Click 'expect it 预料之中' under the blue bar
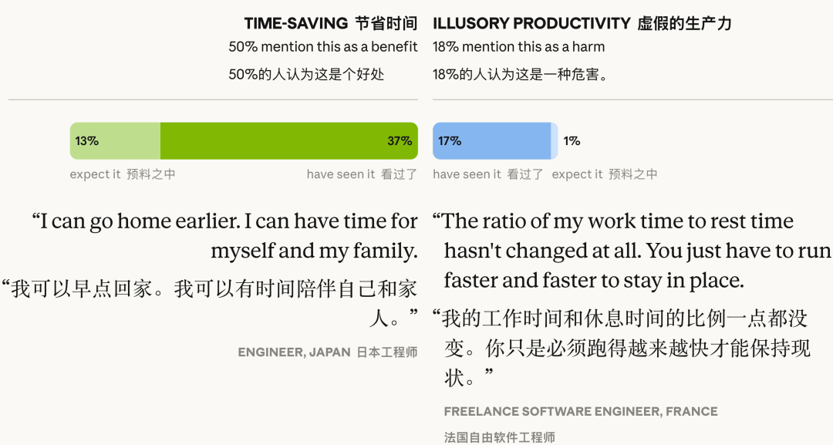This screenshot has width=833, height=445. (605, 174)
